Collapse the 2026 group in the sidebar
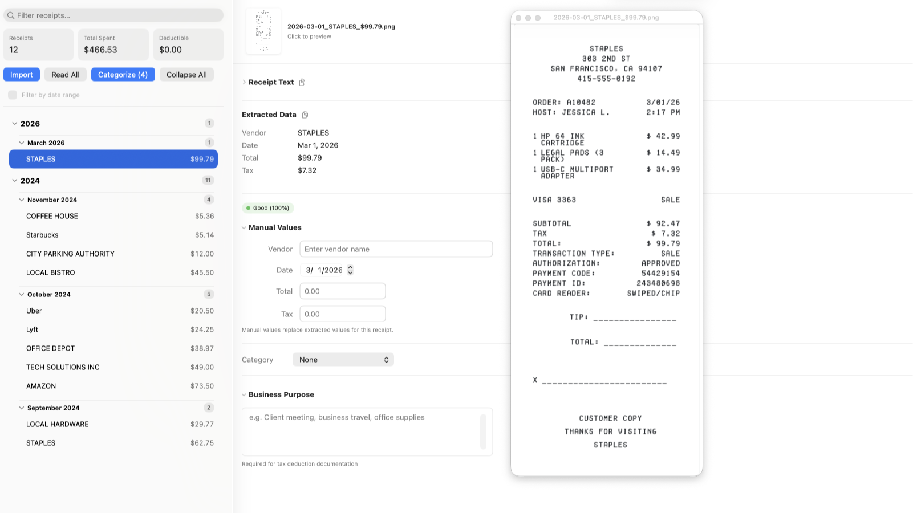Image resolution: width=913 pixels, height=513 pixels. (15, 123)
